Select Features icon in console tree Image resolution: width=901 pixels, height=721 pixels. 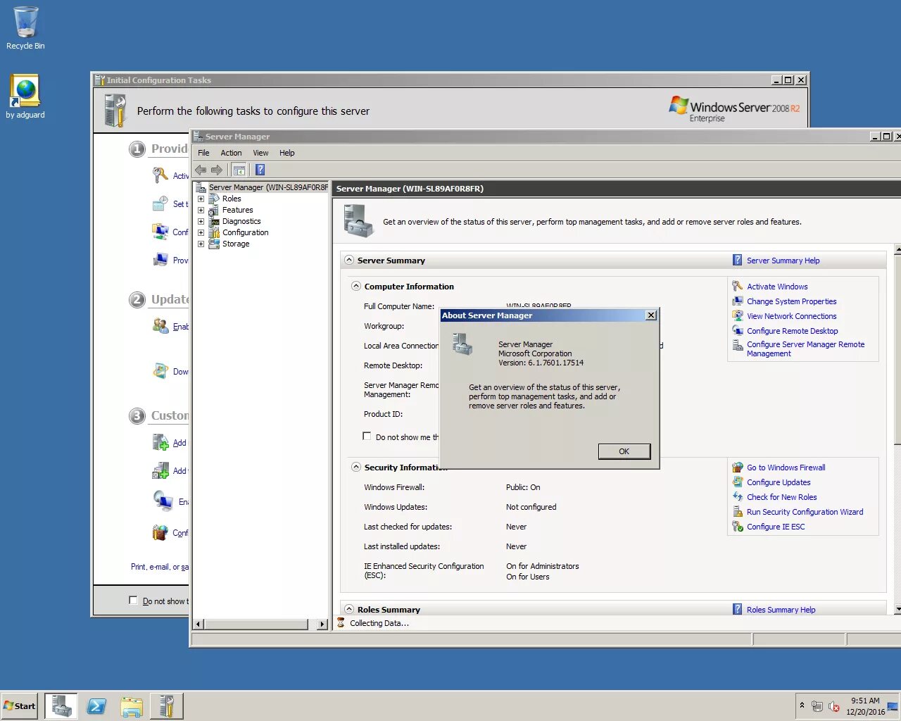click(x=213, y=210)
